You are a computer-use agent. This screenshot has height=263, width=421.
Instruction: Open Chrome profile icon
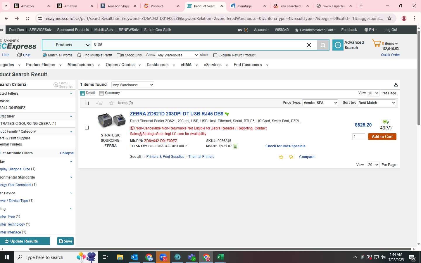[x=404, y=18]
